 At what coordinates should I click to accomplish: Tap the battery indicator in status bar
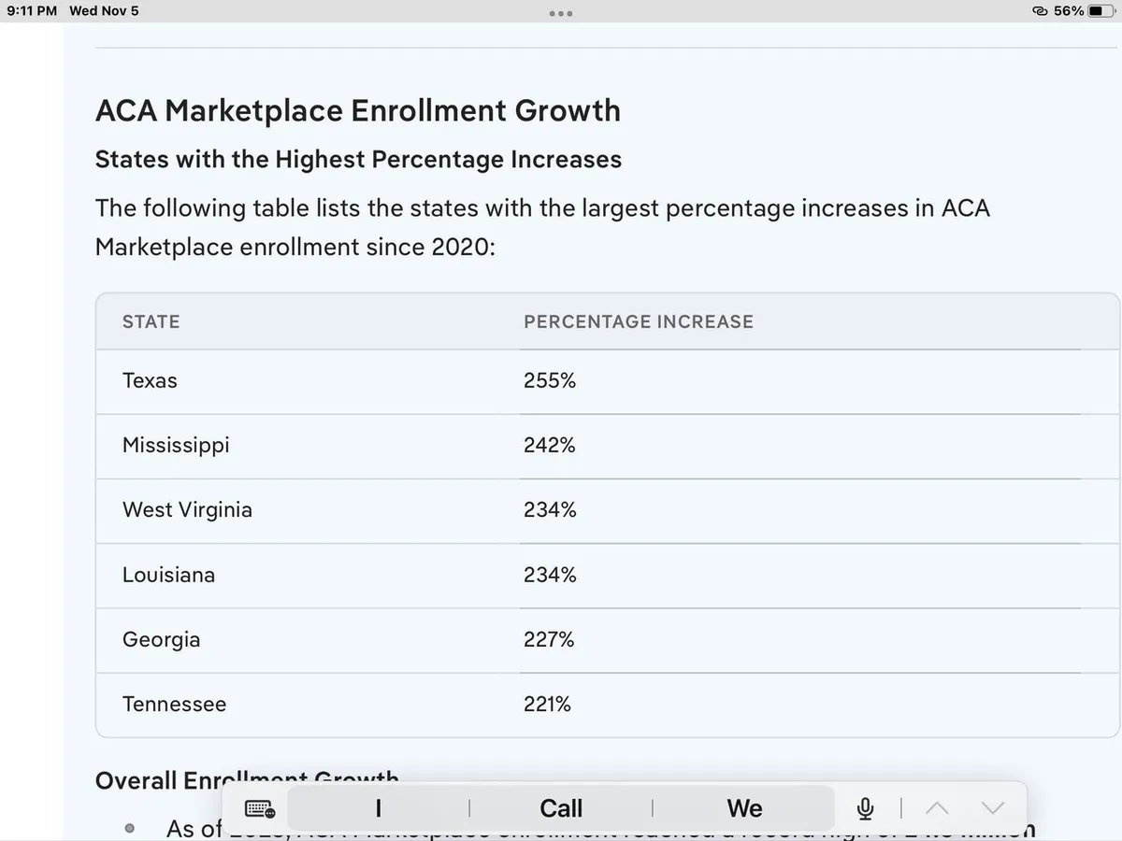click(x=1100, y=11)
